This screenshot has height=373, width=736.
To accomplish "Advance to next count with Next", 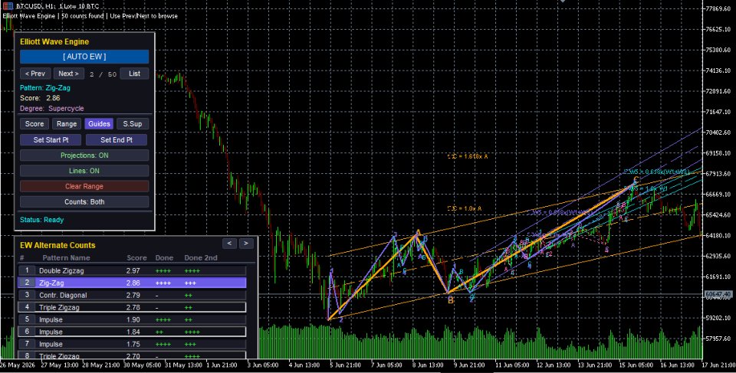I will [68, 74].
